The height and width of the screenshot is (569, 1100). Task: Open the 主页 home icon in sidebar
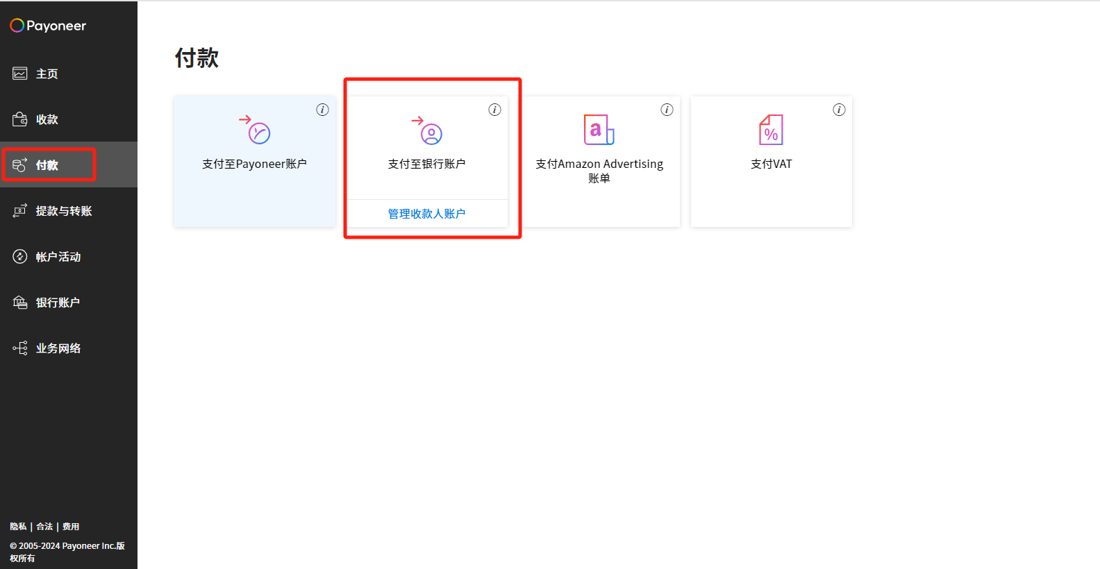(20, 74)
